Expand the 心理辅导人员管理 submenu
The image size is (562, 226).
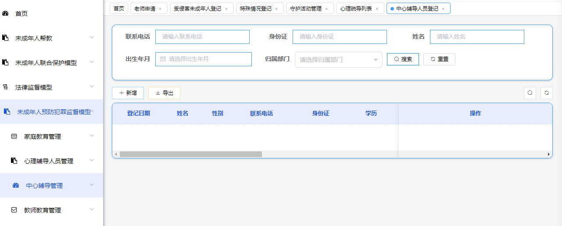pos(92,161)
